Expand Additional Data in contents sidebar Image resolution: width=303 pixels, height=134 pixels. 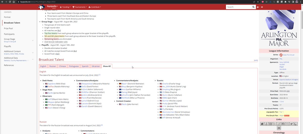point(33,59)
